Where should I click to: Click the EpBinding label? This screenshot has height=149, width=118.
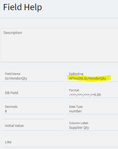coord(76,74)
